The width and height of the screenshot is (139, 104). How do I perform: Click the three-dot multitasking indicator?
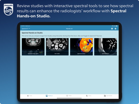69,26
